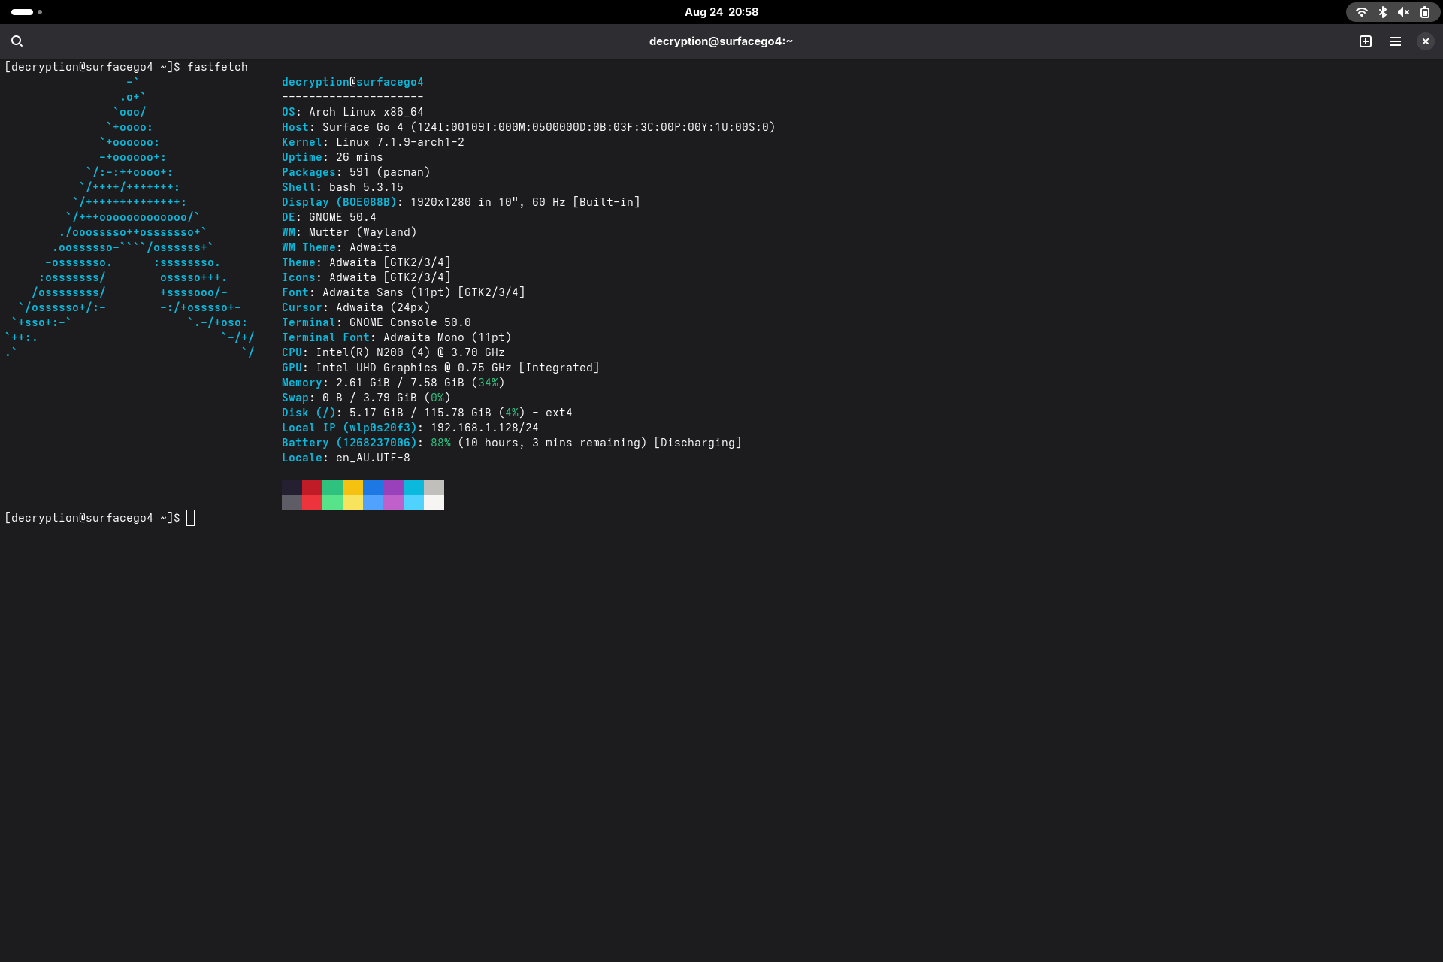The width and height of the screenshot is (1443, 962).
Task: Open the calendar from the Aug 24 20:58 clock
Action: 721,12
